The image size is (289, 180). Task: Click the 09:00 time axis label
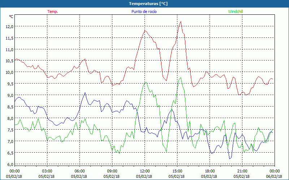[112, 171]
